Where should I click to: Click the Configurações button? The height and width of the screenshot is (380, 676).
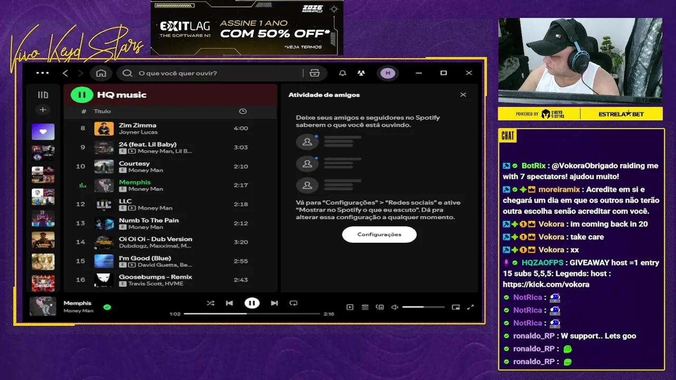click(x=379, y=234)
